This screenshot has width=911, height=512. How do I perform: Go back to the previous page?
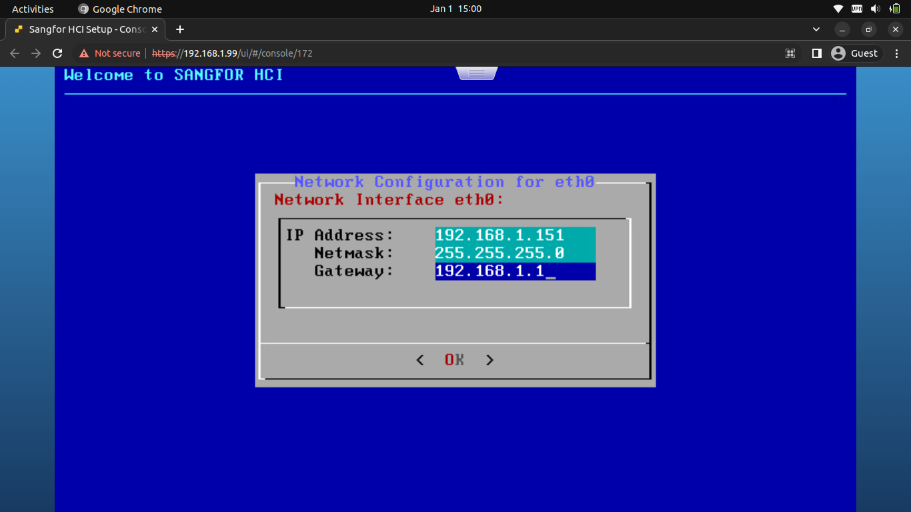coord(15,53)
